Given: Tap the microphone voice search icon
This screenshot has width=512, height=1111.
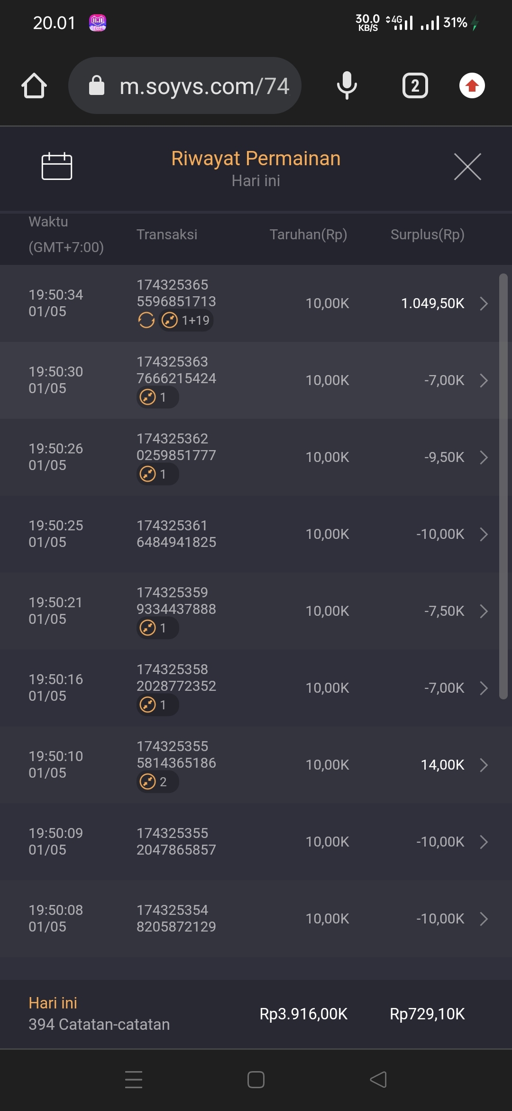Looking at the screenshot, I should [x=347, y=86].
